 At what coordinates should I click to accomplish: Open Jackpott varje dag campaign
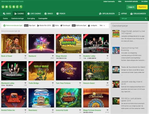(116, 84)
